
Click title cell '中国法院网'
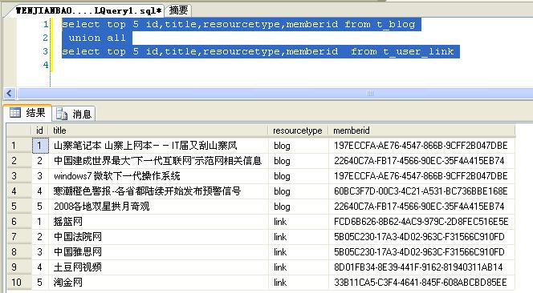158,237
